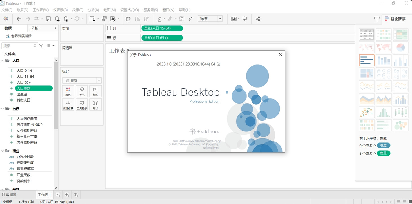This screenshot has width=412, height=204.
Task: Open the 分析(A) menu
Action: [93, 10]
